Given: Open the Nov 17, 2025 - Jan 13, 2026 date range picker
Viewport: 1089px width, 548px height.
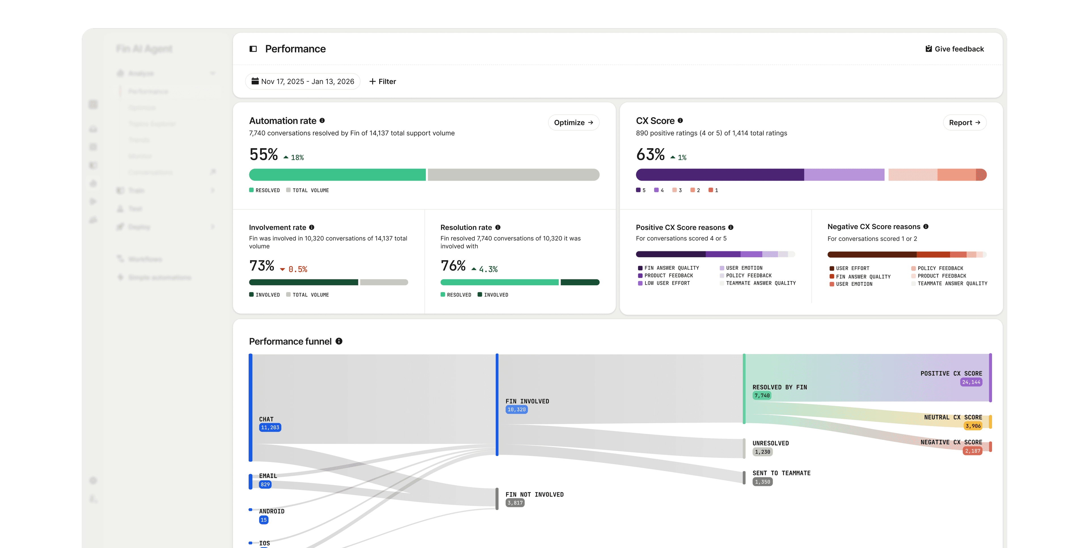Looking at the screenshot, I should pyautogui.click(x=303, y=81).
